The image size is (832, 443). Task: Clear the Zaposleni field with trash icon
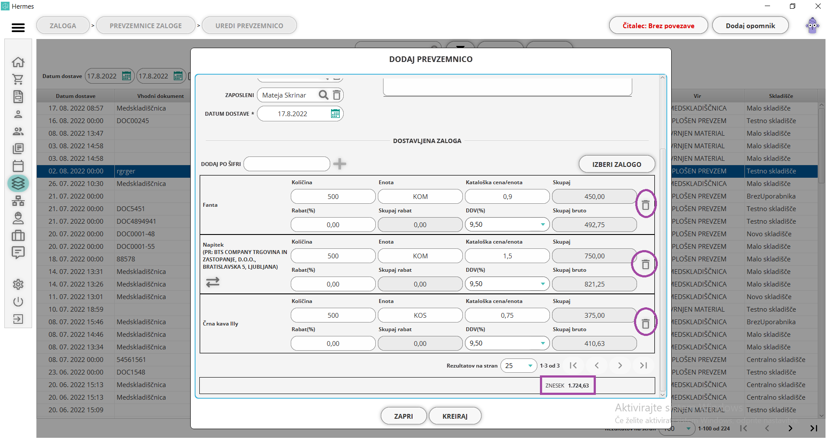pos(337,95)
